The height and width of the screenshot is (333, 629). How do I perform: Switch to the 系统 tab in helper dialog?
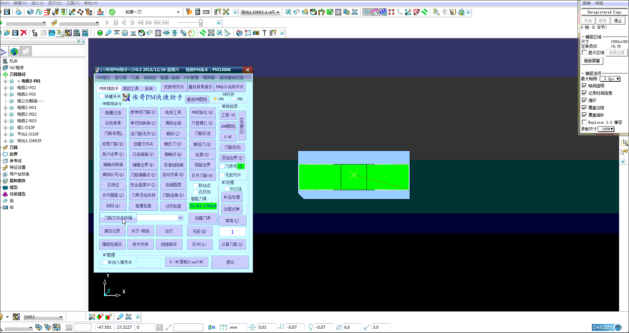149,88
